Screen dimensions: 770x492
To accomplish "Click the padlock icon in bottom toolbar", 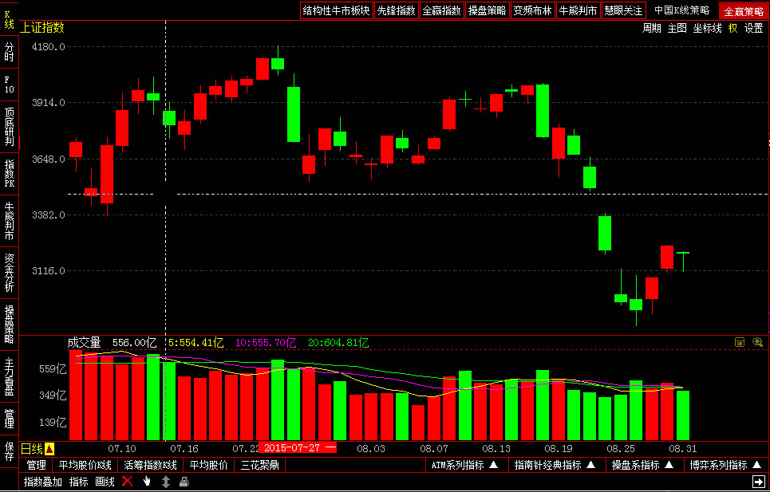I will 184,482.
